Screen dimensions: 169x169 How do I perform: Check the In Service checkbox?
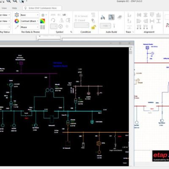pos(81,16)
